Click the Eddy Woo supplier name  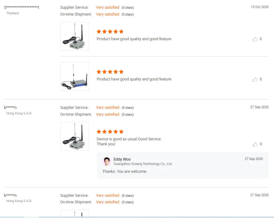click(122, 159)
